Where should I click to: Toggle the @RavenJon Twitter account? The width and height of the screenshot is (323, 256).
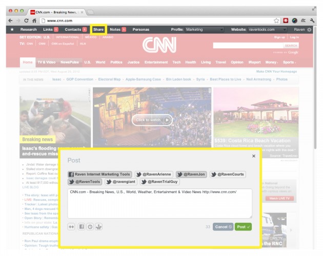[x=191, y=174]
